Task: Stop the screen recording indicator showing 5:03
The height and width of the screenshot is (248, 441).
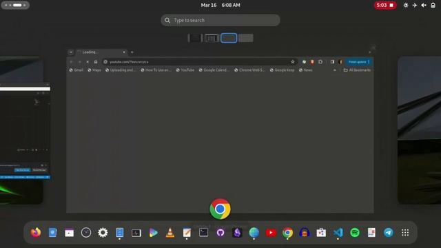Action: [x=385, y=5]
